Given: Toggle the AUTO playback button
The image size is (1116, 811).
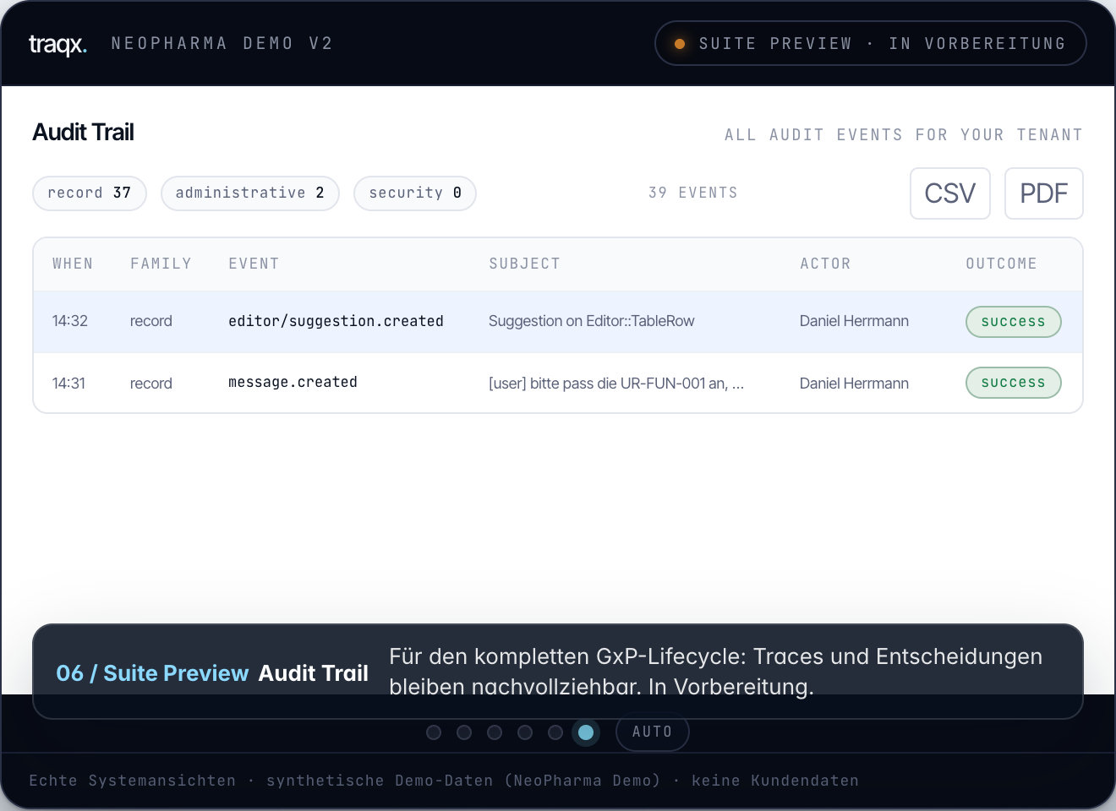Looking at the screenshot, I should (653, 732).
